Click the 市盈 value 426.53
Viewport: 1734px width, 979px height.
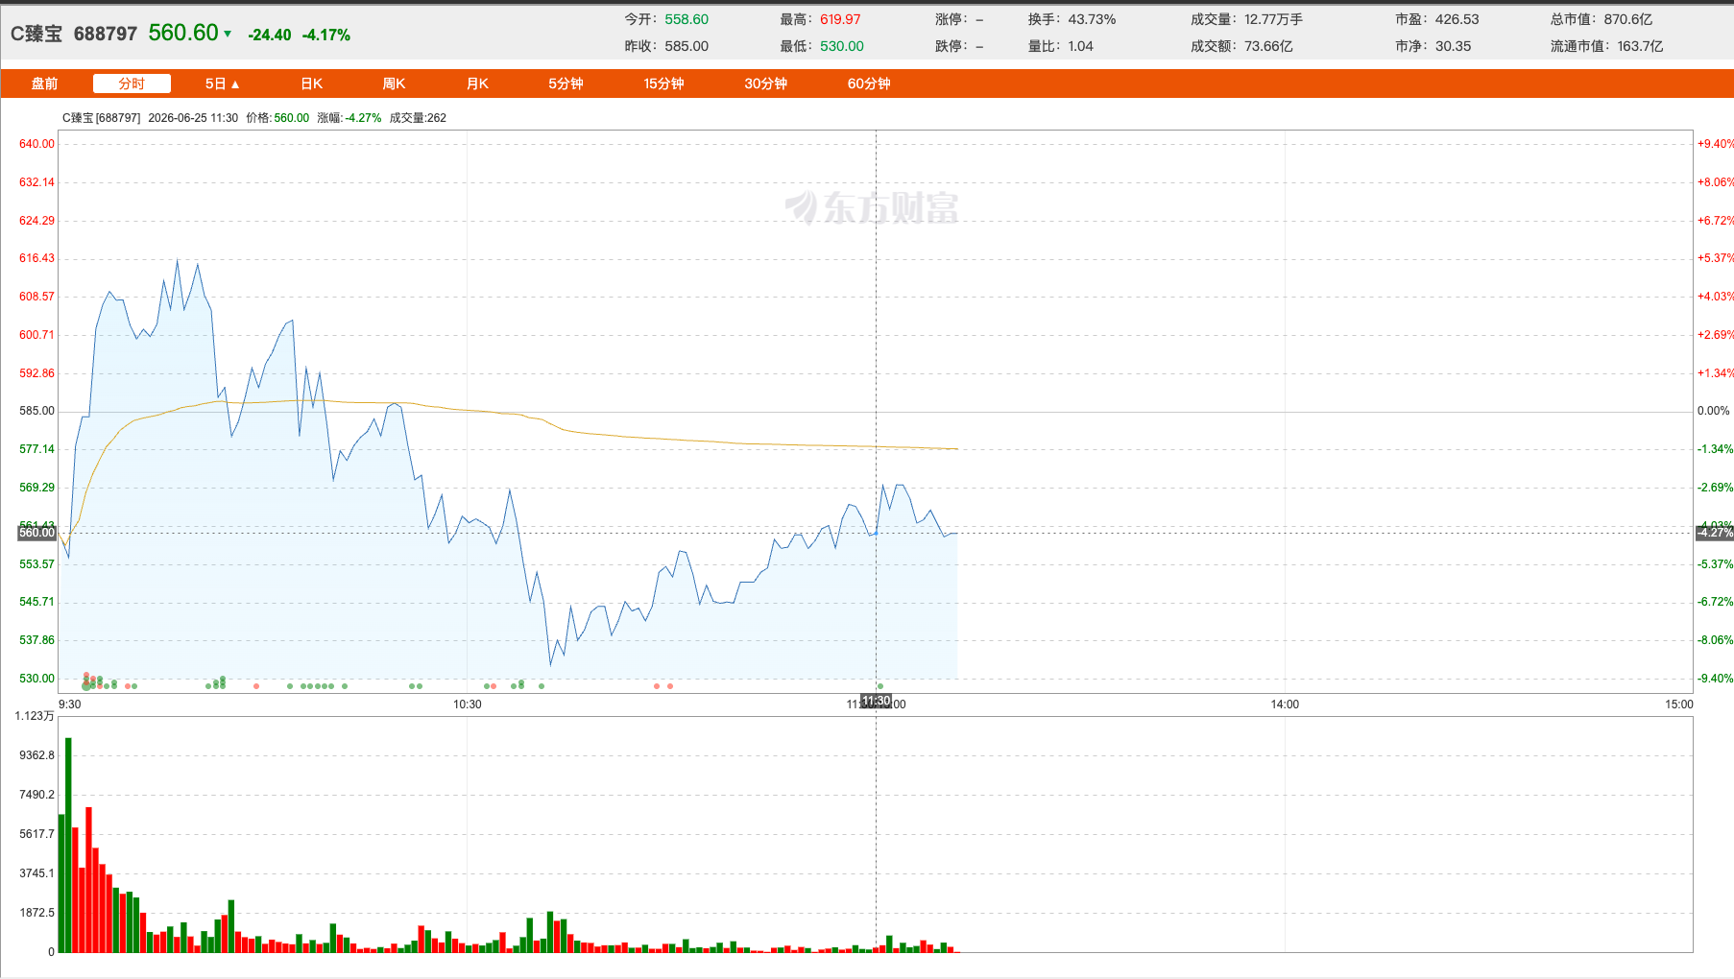[x=1457, y=19]
